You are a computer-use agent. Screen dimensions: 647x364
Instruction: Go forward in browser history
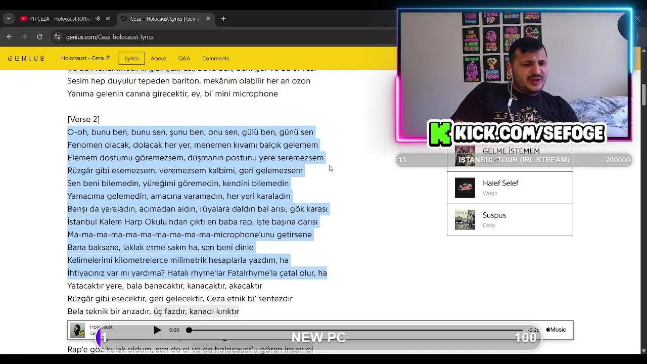coord(24,37)
